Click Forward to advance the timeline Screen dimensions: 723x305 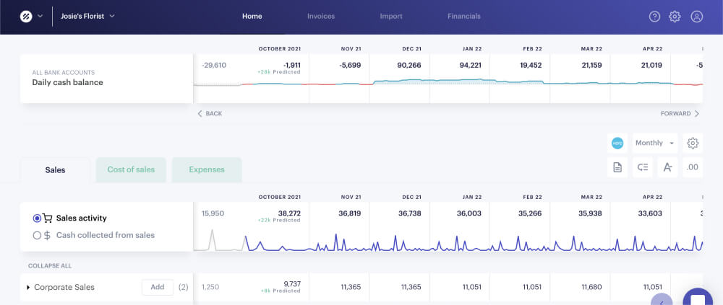(680, 113)
